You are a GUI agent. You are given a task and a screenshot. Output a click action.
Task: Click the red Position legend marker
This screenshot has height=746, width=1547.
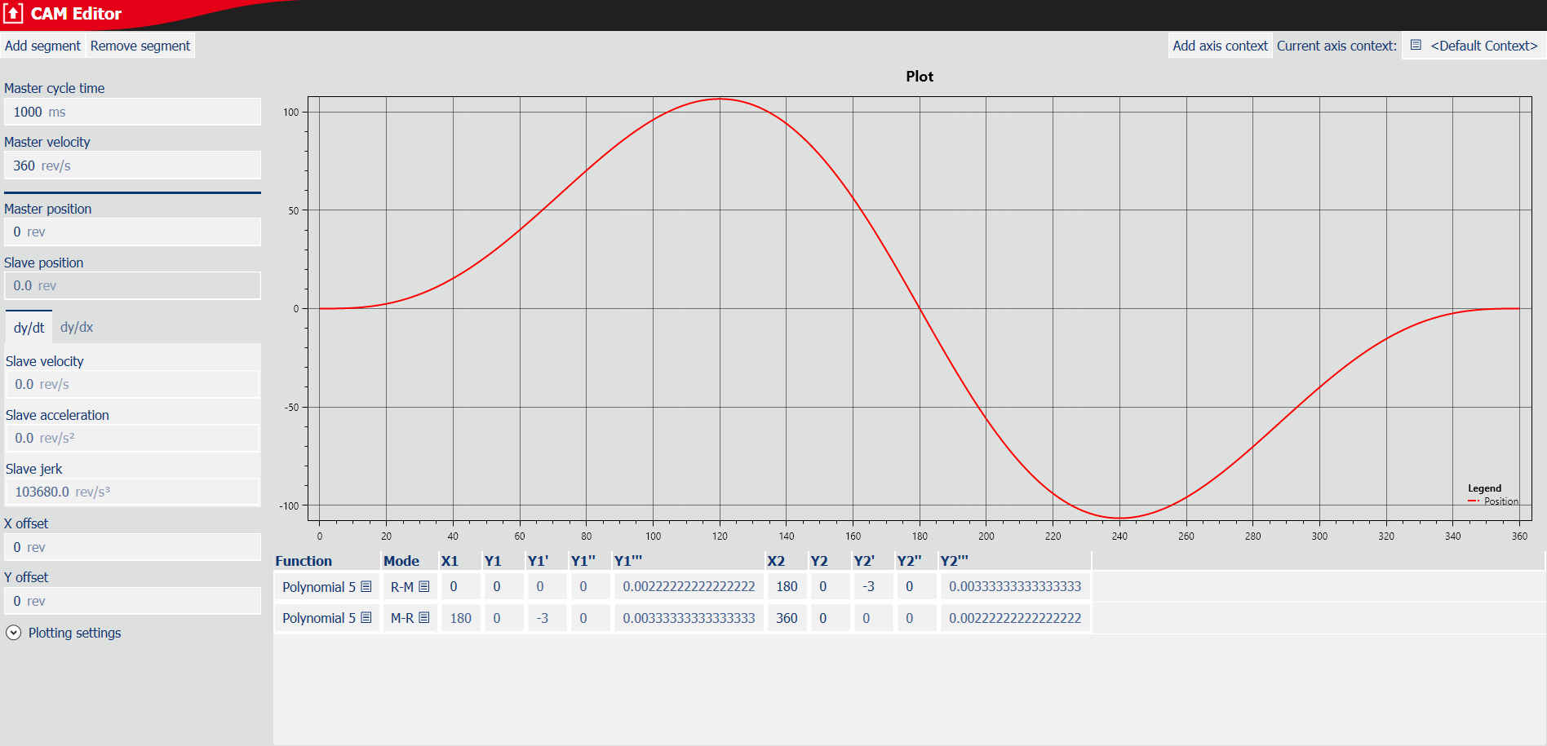1474,501
